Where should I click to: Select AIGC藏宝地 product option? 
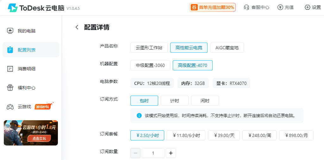click(227, 48)
